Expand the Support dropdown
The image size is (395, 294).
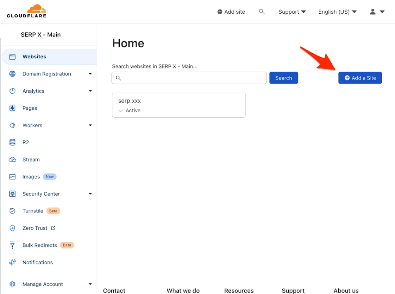(292, 12)
